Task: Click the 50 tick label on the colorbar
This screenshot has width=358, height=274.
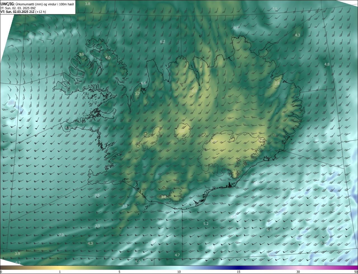Action: (x=356, y=272)
